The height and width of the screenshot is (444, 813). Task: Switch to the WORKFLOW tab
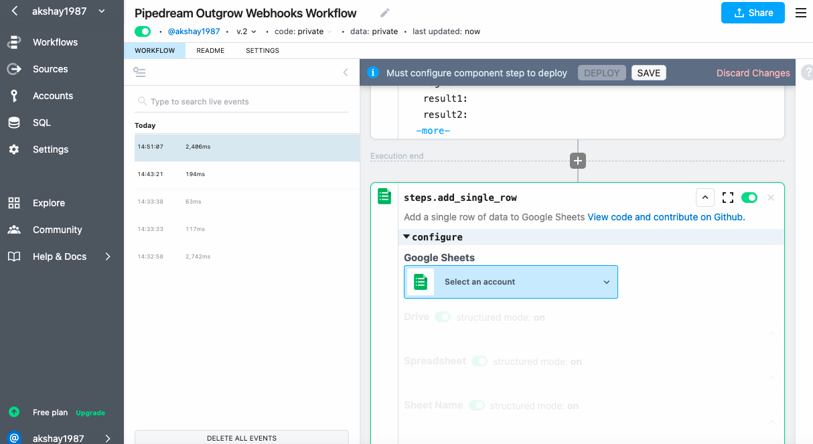pos(155,51)
